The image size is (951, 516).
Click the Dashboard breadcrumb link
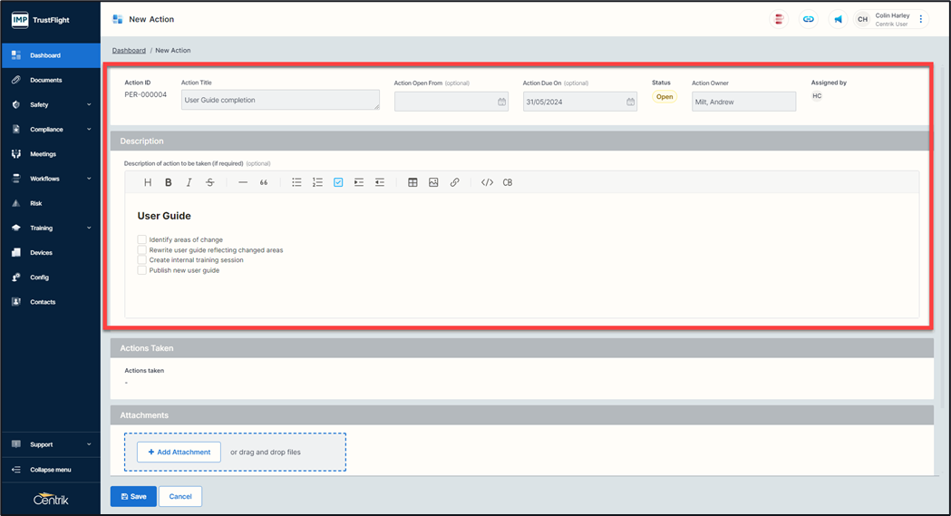click(129, 51)
